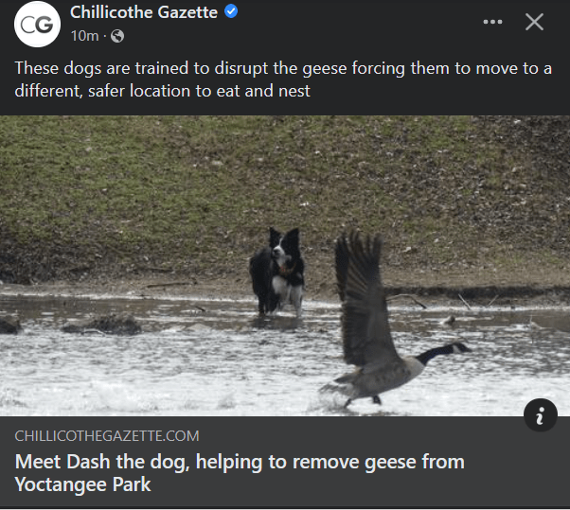Click the link card footer area

285,462
